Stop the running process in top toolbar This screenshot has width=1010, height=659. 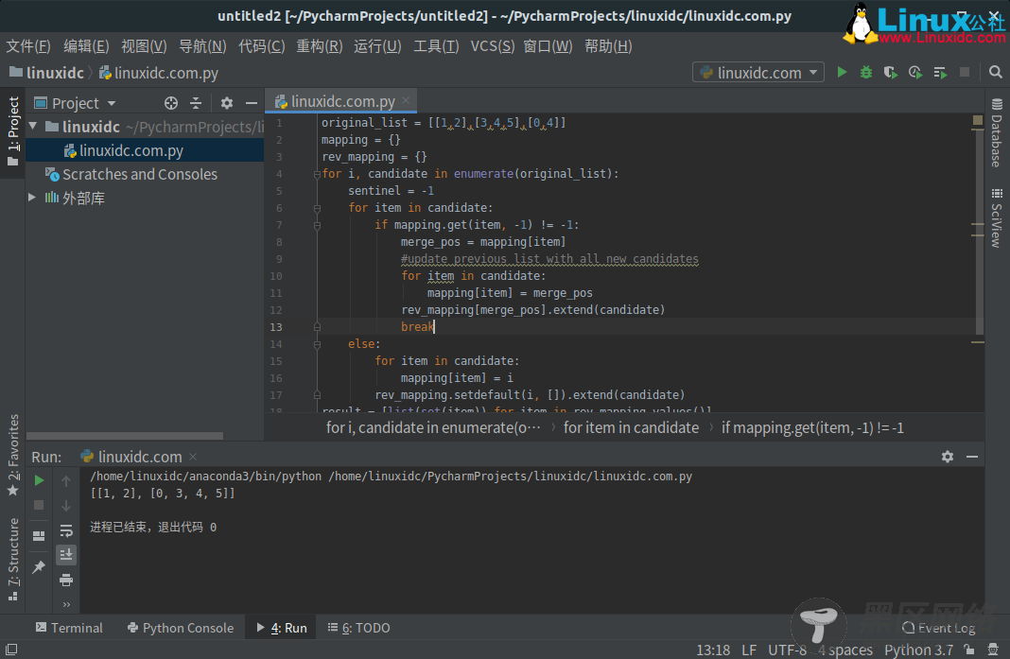pyautogui.click(x=965, y=72)
